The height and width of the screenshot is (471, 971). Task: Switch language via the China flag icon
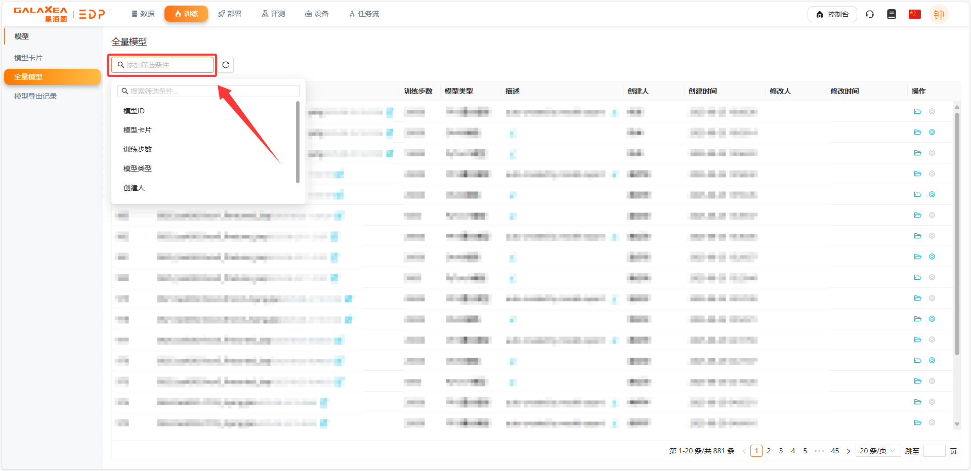pyautogui.click(x=914, y=14)
